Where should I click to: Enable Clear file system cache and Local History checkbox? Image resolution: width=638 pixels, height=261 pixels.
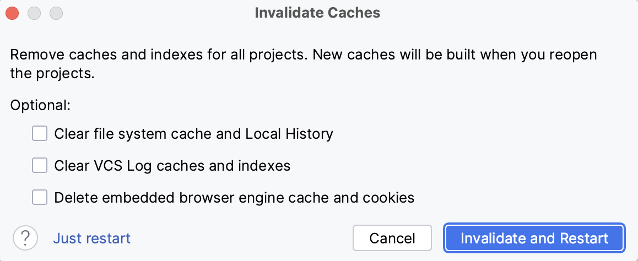[x=40, y=134]
